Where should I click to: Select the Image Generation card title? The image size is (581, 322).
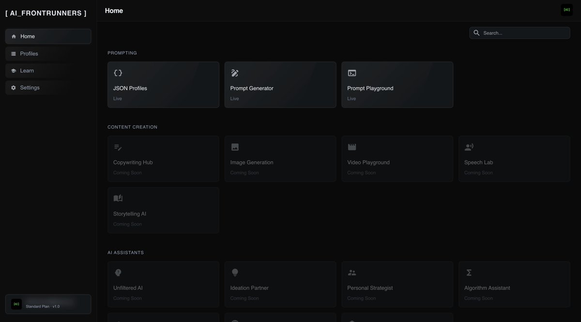252,163
